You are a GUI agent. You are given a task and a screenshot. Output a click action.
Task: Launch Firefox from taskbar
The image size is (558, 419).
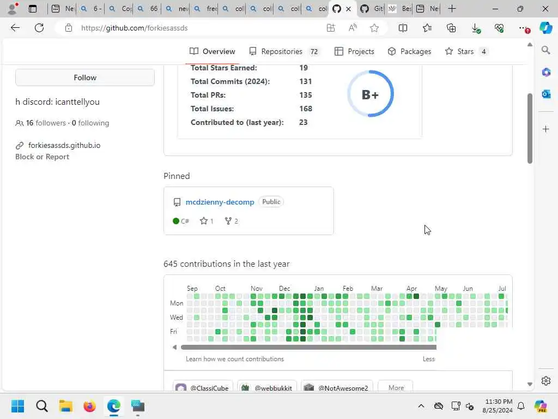coord(90,406)
